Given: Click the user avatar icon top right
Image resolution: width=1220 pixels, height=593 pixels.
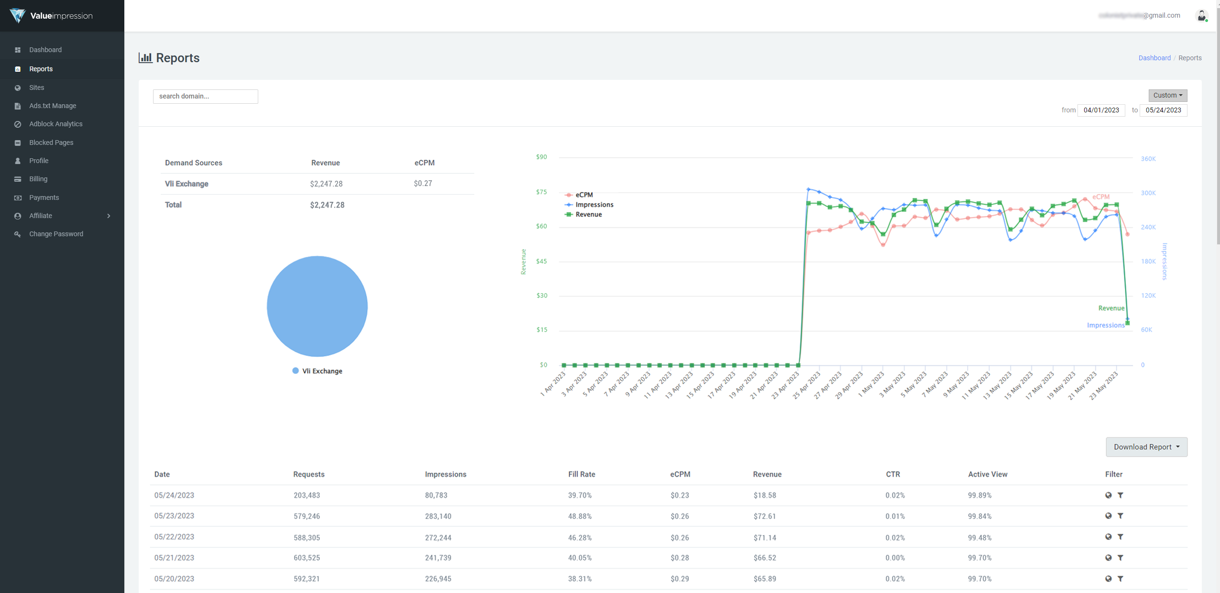Looking at the screenshot, I should (1201, 16).
